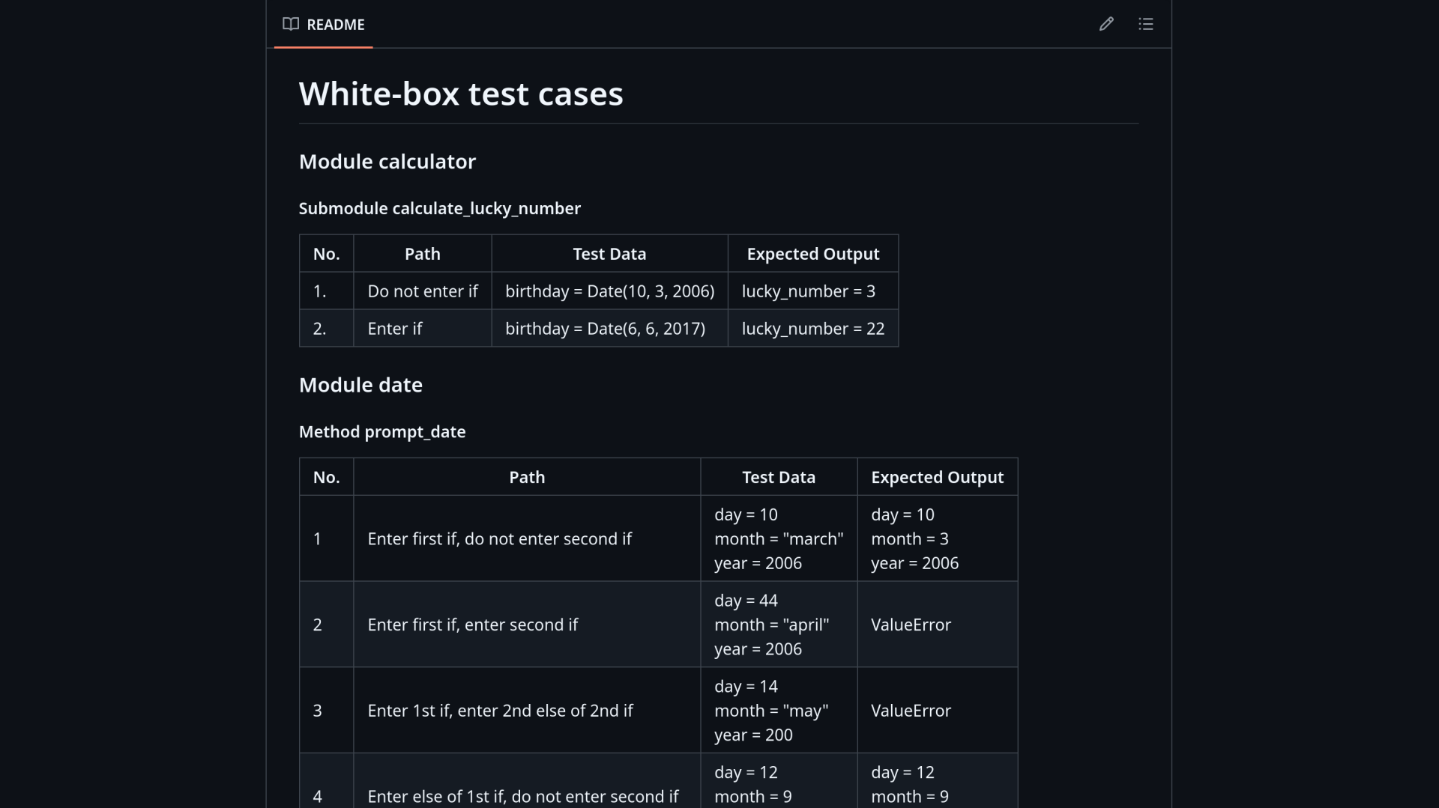Click Enter first if, enter second if cell
This screenshot has height=808, width=1439.
(x=527, y=625)
